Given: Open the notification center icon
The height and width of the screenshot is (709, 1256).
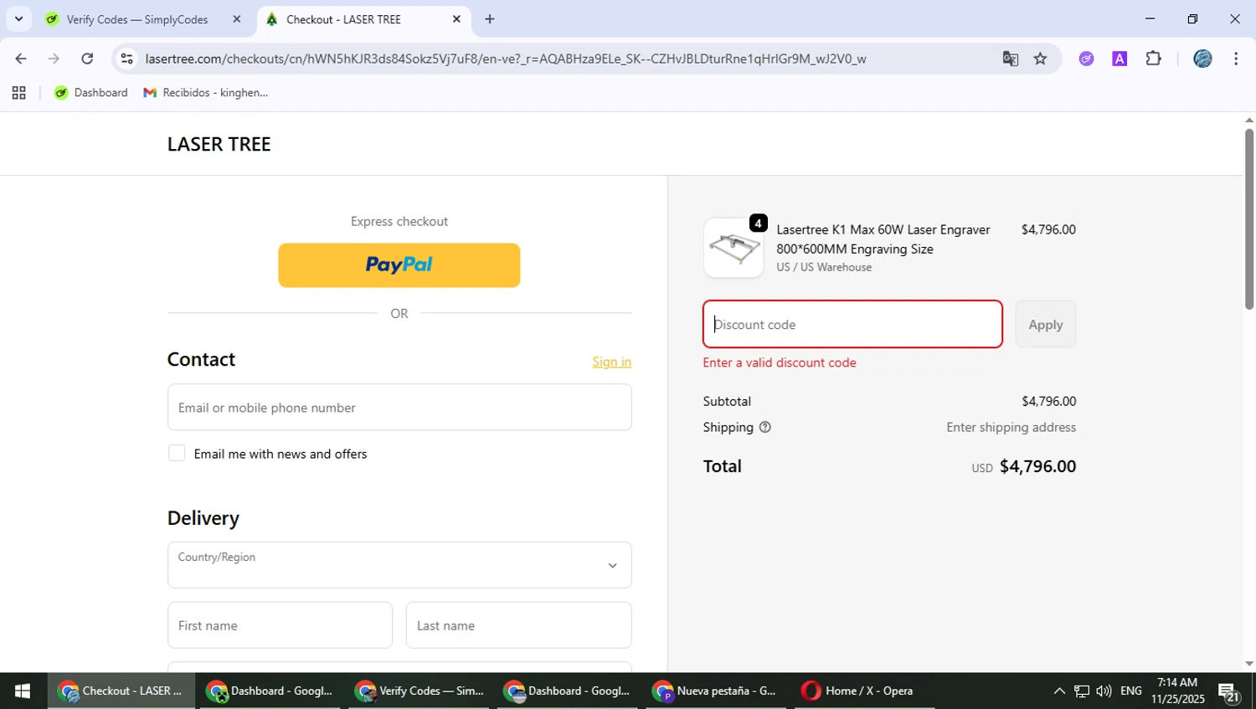Looking at the screenshot, I should [1229, 691].
